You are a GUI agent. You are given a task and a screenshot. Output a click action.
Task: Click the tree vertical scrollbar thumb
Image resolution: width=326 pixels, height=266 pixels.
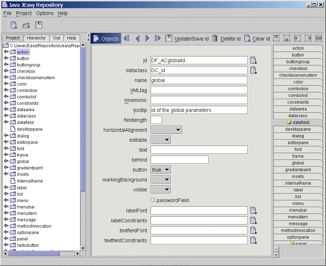83,119
